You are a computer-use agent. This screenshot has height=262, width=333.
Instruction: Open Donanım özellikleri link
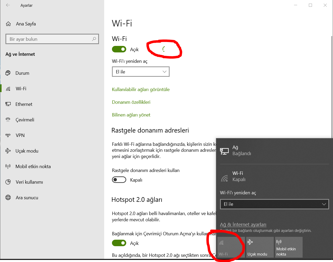131,102
